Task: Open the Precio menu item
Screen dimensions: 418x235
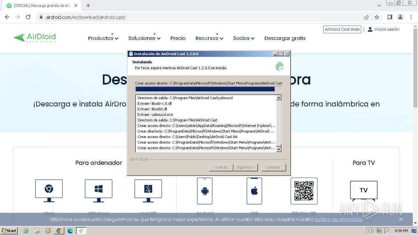Action: coord(178,38)
